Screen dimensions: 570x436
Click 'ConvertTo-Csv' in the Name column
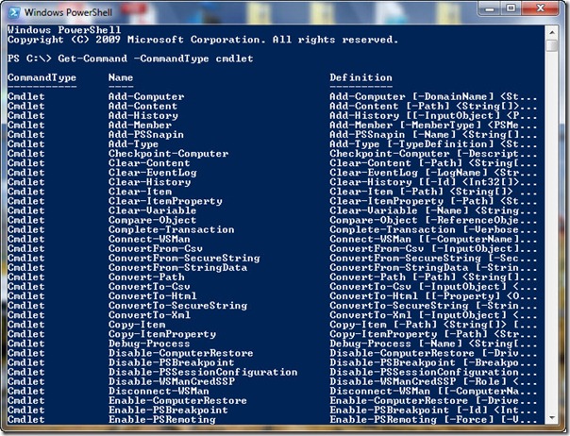point(149,287)
